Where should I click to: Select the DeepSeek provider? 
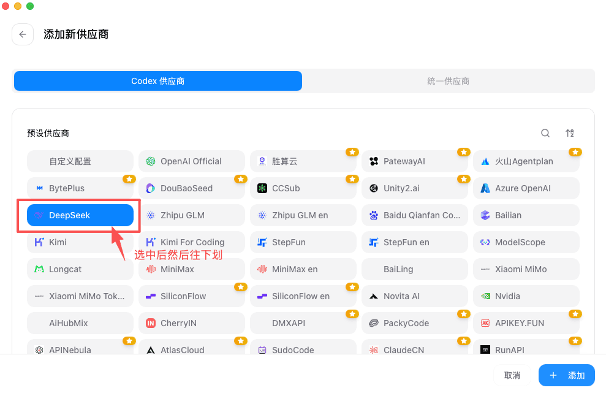(x=80, y=215)
